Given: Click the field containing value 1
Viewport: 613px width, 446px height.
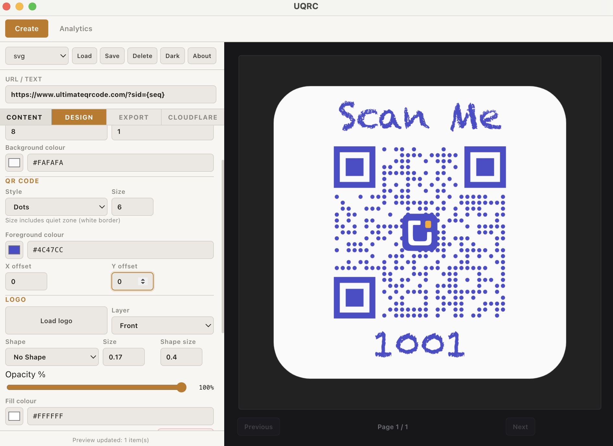Looking at the screenshot, I should click(x=163, y=132).
